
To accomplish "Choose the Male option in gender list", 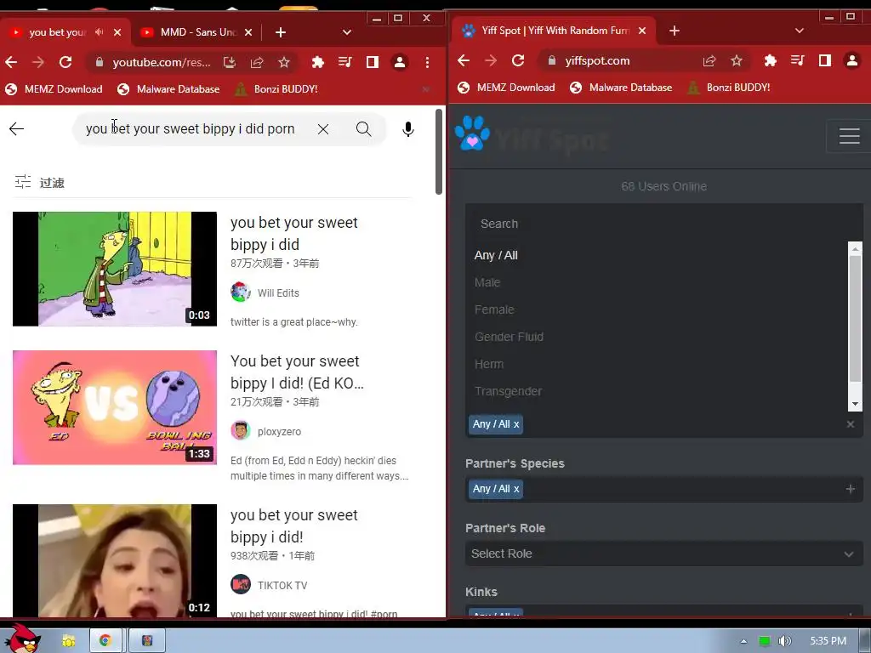I will (487, 282).
